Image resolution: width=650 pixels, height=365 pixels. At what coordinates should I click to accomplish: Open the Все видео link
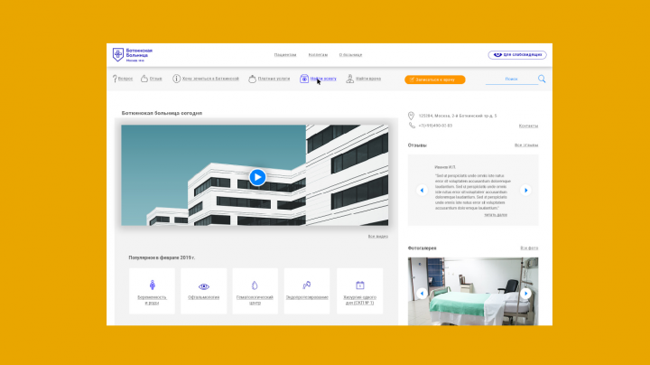pos(378,236)
